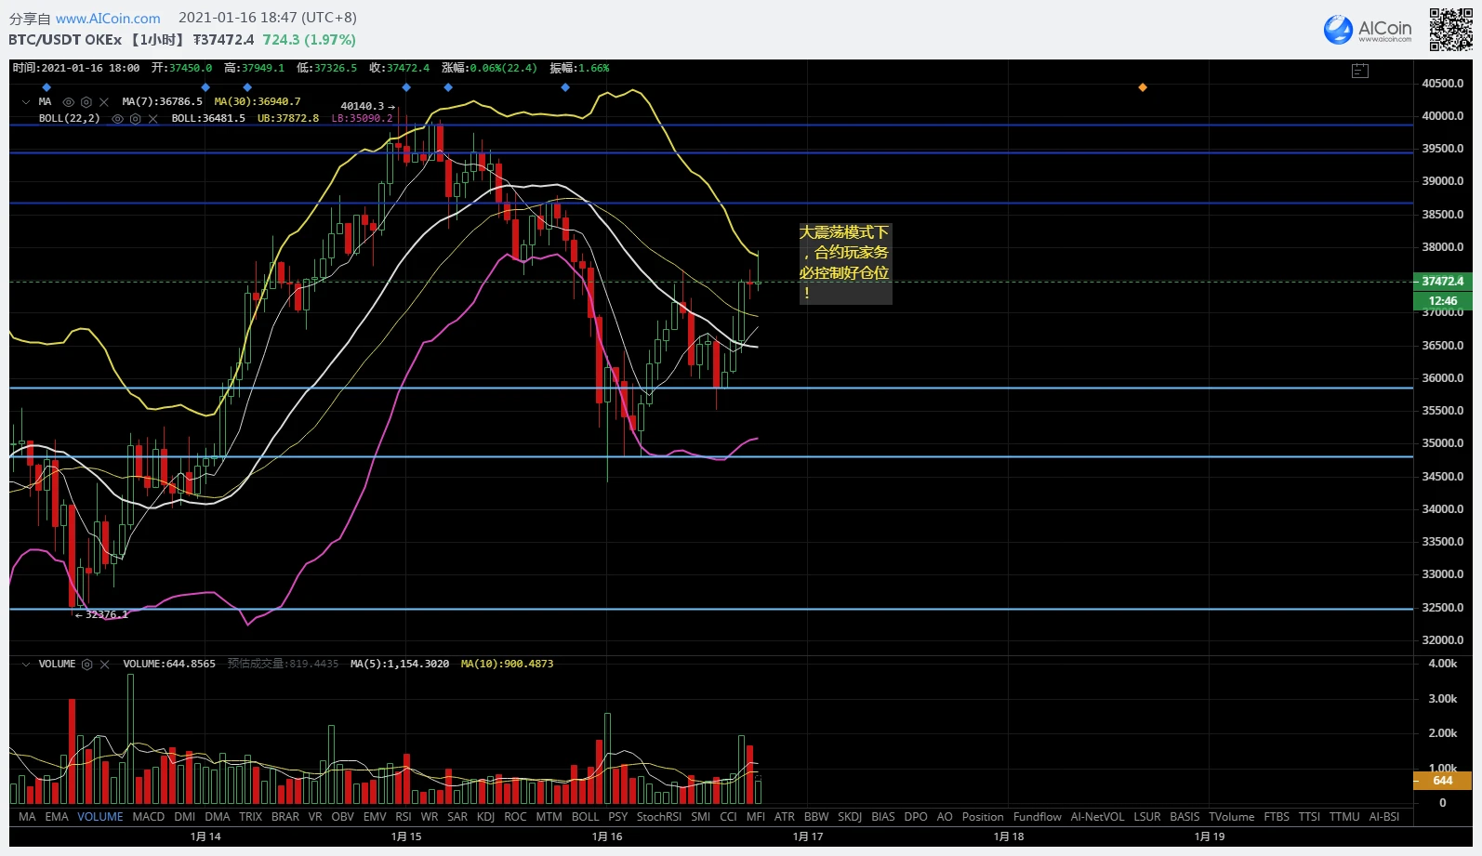1482x856 pixels.
Task: Switch to the BRAR indicator
Action: tap(285, 817)
